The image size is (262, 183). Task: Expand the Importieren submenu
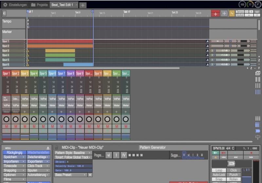[14, 161]
